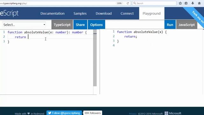
Task: Open the downloads arrow icon
Action: [x=193, y=3]
